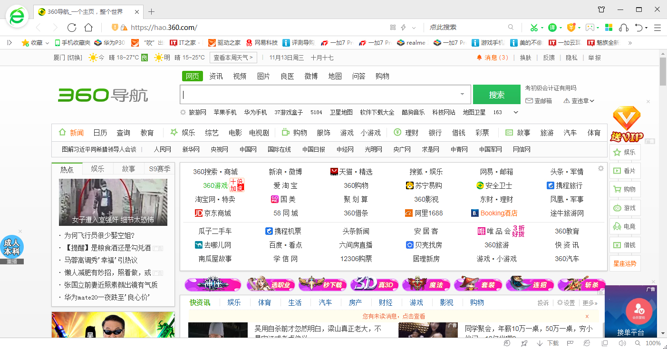667x349 pixels.
Task: Click the 100% zoom level control
Action: click(654, 343)
